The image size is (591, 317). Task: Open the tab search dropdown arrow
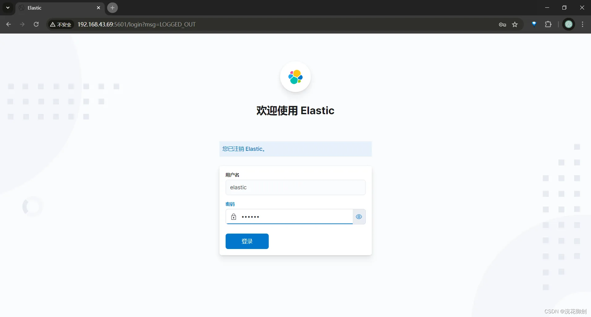pyautogui.click(x=8, y=8)
